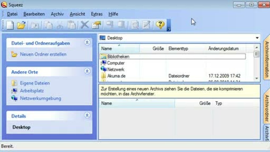This screenshot has height=152, width=270.
Task: Click the new archive blank page icon
Action: [10, 25]
